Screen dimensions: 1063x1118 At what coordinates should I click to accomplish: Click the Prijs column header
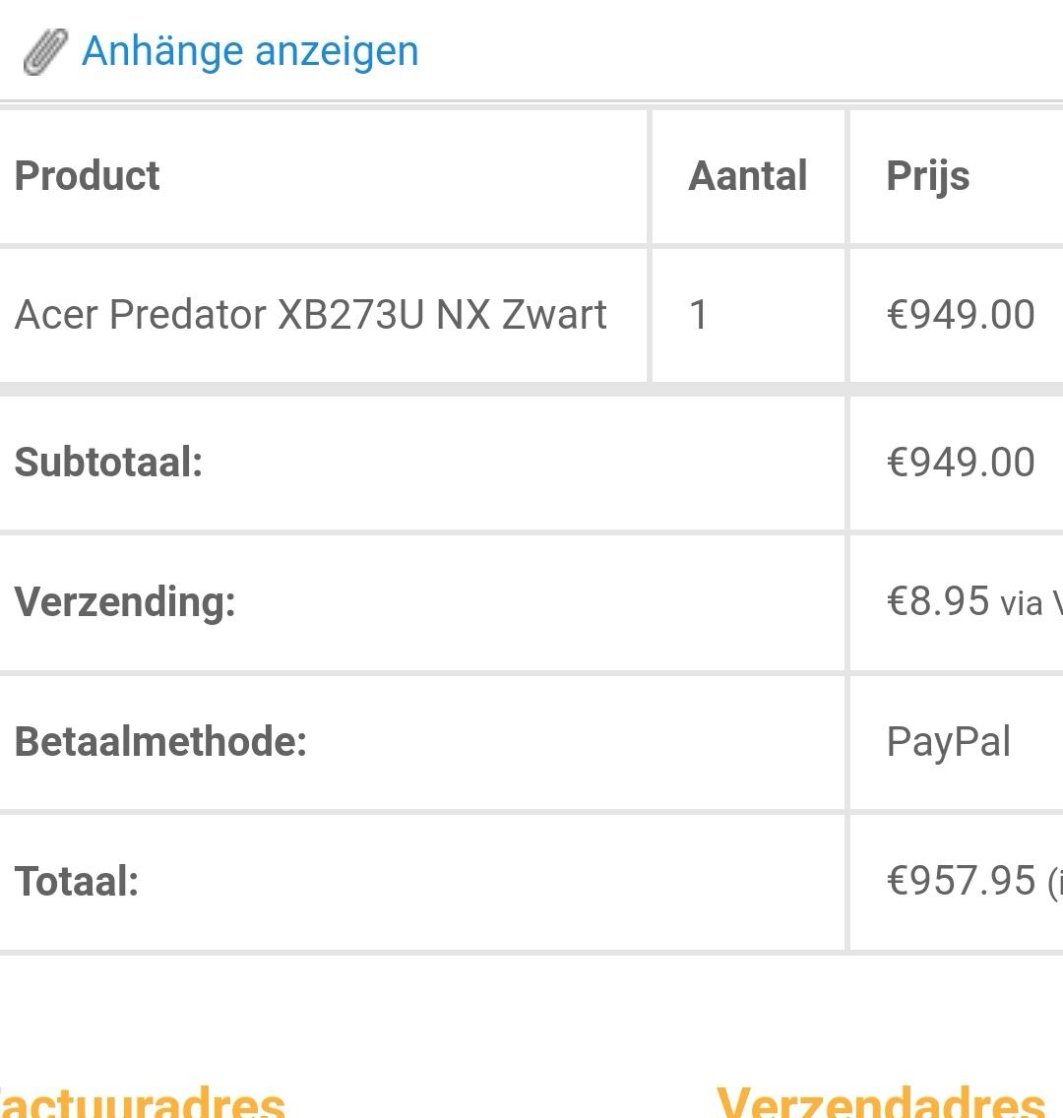tap(927, 176)
